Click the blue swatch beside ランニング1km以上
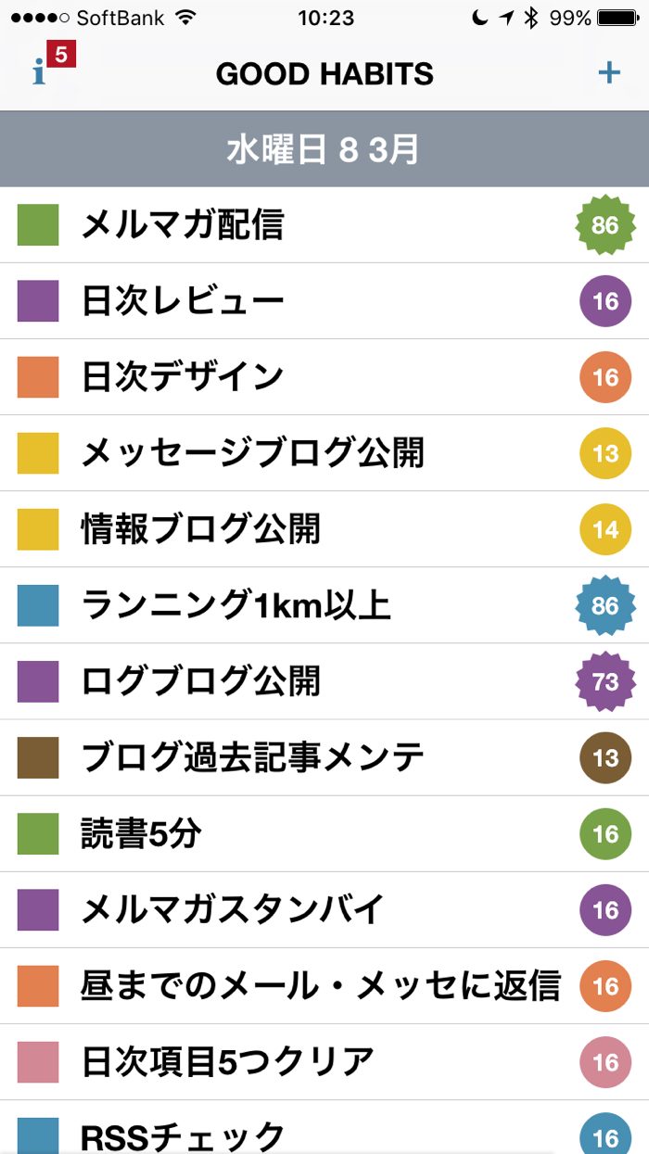Screen dimensions: 649x1154 point(38,606)
